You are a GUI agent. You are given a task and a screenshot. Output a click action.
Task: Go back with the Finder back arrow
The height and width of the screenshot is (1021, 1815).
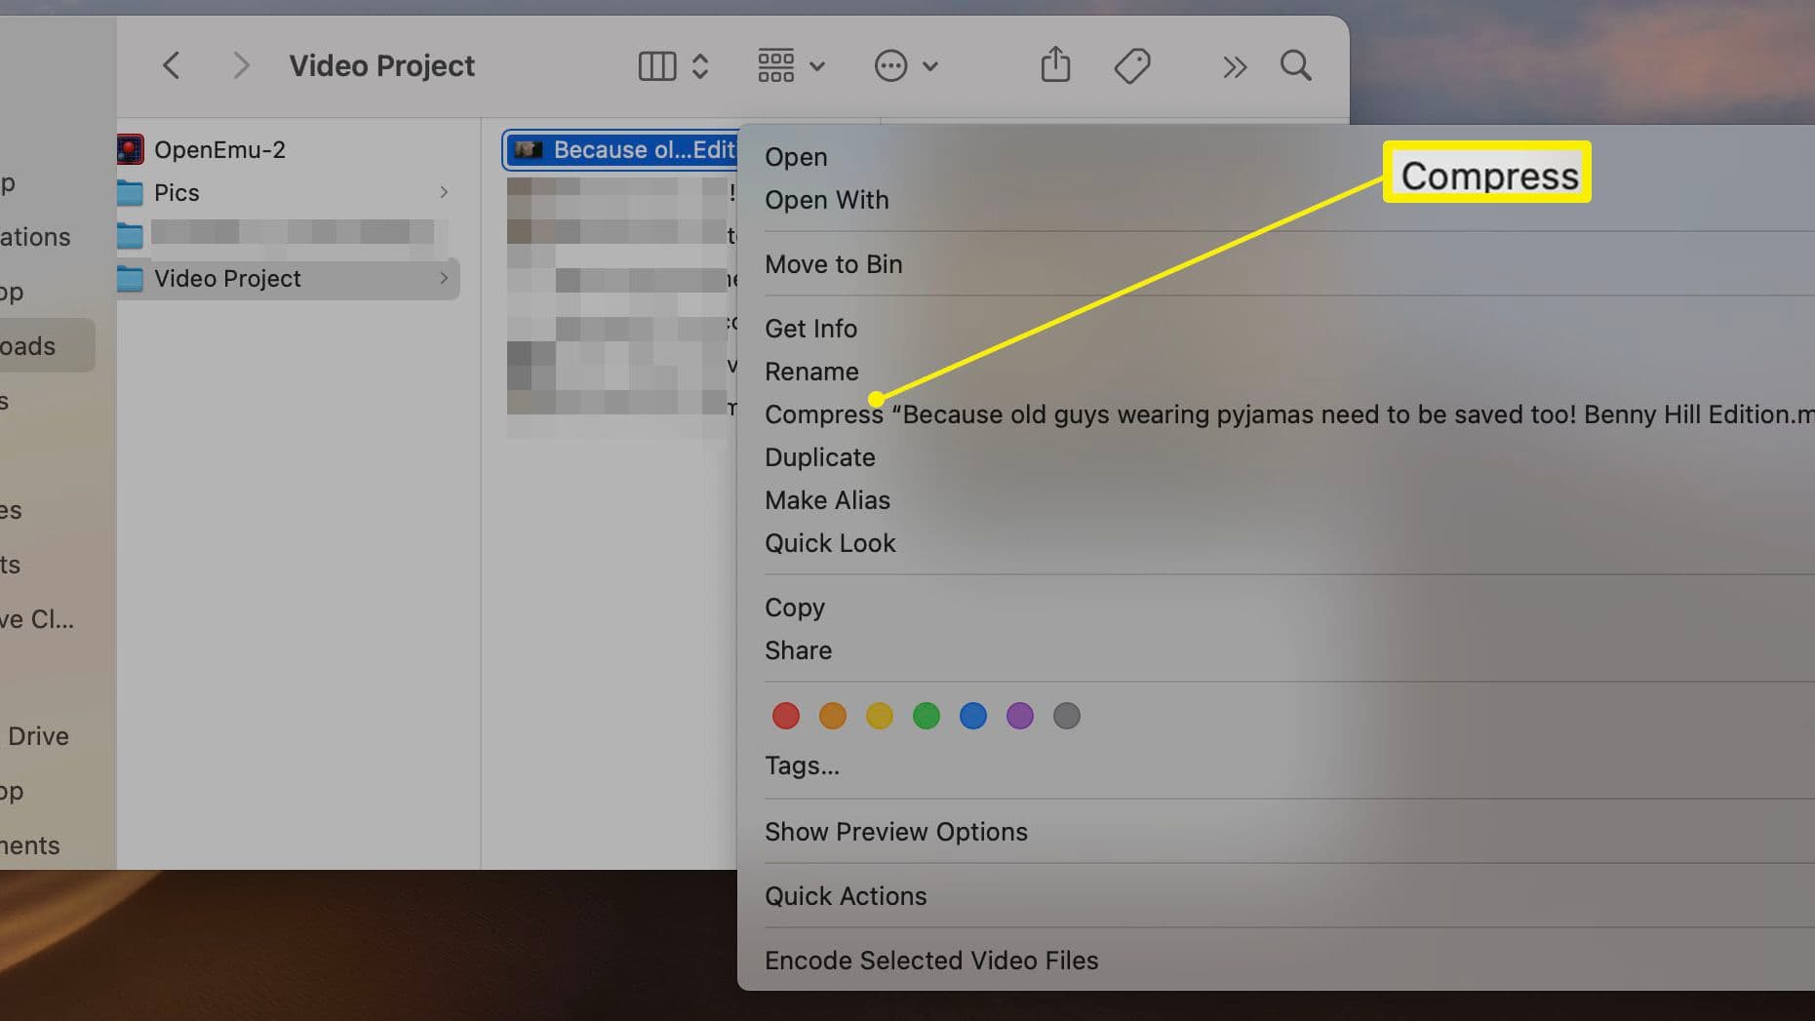[x=172, y=65]
